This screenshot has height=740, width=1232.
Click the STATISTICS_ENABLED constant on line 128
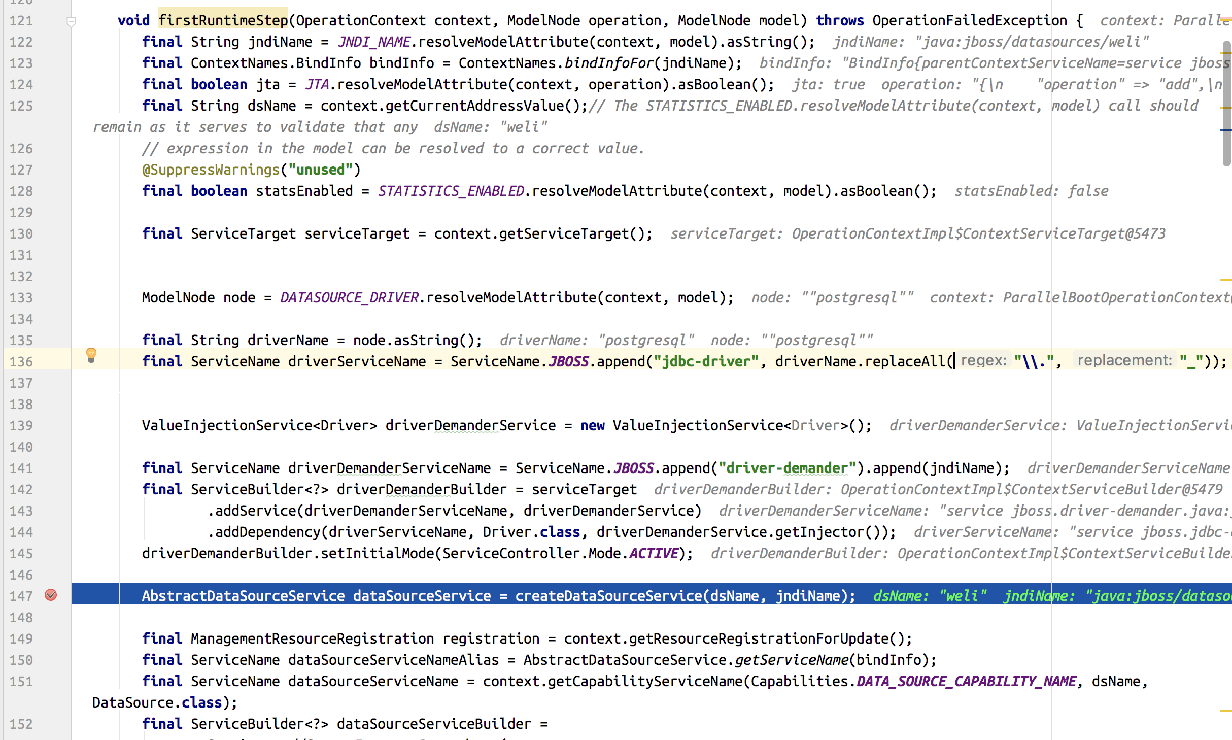tap(451, 191)
